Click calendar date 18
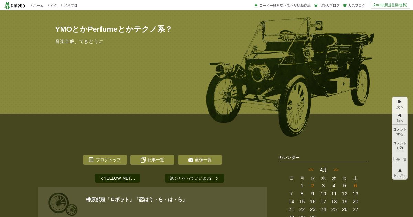 (334, 201)
